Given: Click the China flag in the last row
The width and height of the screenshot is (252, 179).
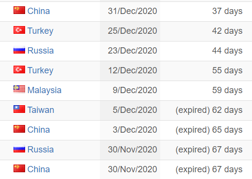Looking at the screenshot, I should (19, 168).
